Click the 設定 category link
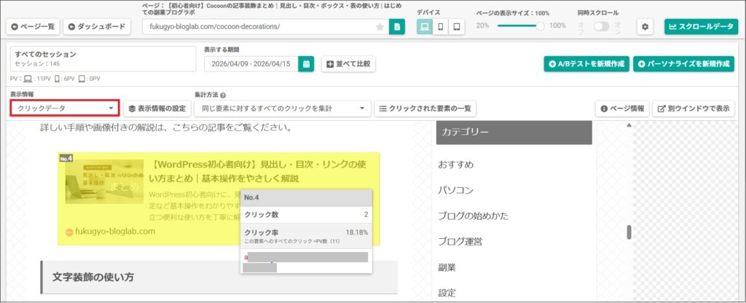This screenshot has height=303, width=746. pos(447,293)
